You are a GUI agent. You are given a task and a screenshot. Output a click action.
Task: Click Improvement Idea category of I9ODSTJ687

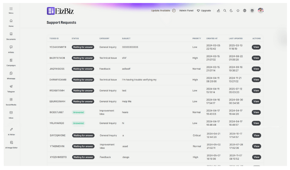[107, 112]
